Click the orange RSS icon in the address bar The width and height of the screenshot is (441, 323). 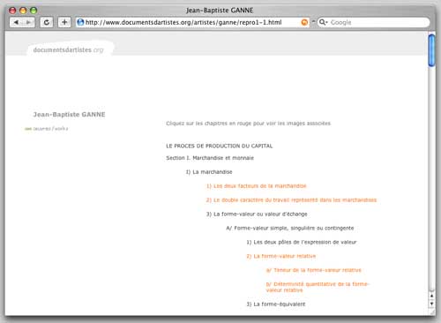tap(304, 22)
